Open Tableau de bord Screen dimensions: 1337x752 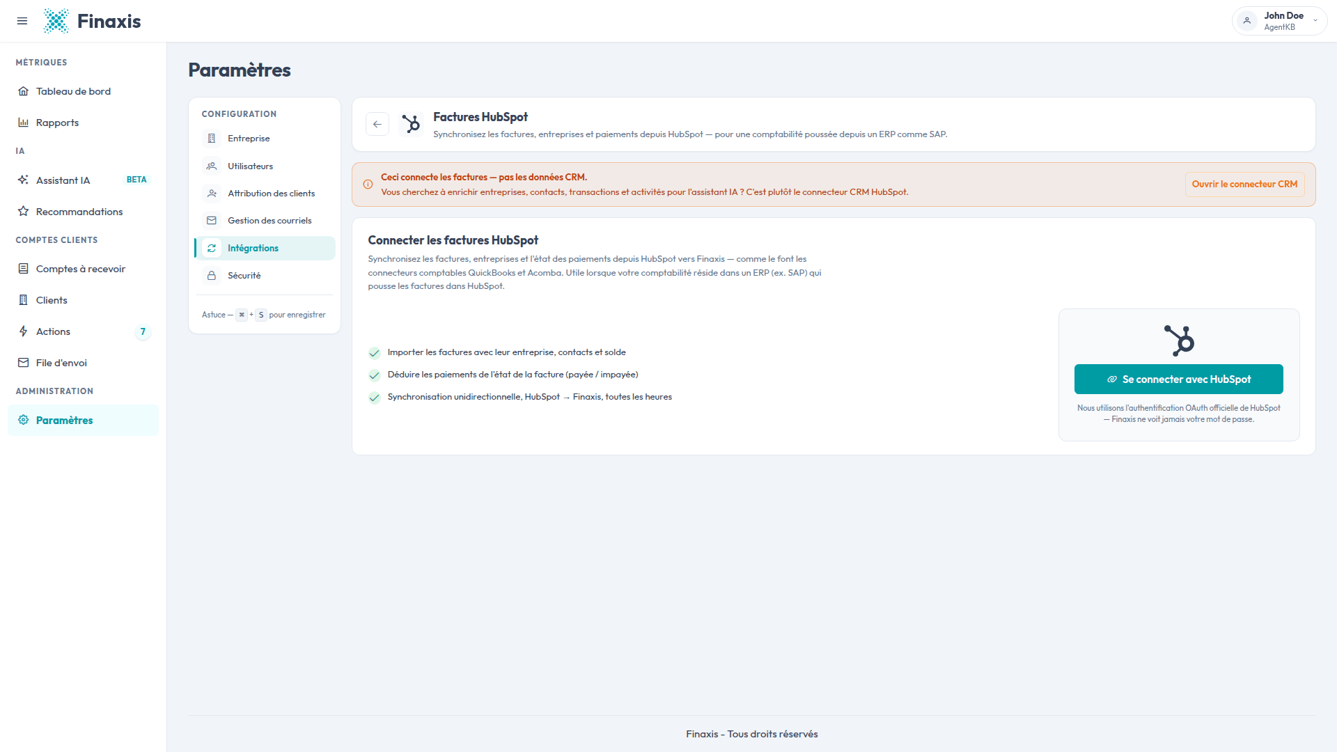(x=83, y=91)
